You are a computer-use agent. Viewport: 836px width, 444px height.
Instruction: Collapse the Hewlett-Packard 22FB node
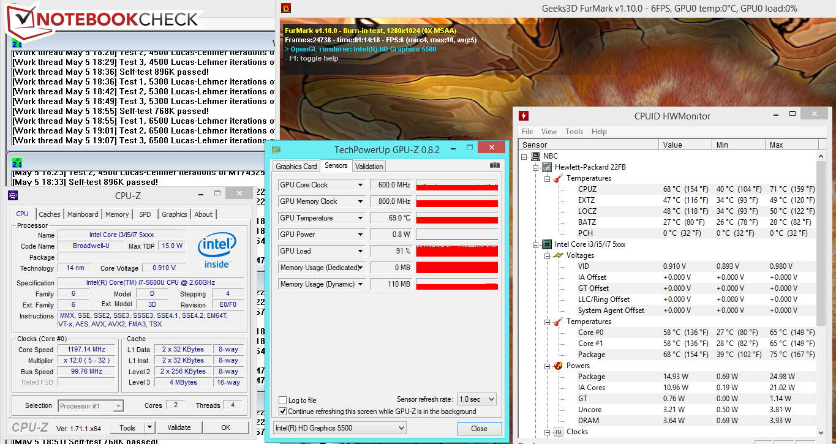[x=536, y=167]
